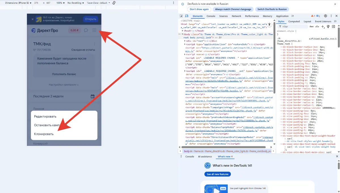Switch to the Network tab

click(x=236, y=16)
